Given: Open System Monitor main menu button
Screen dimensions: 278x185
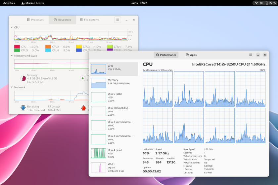Looking at the screenshot, I should click(117, 20).
